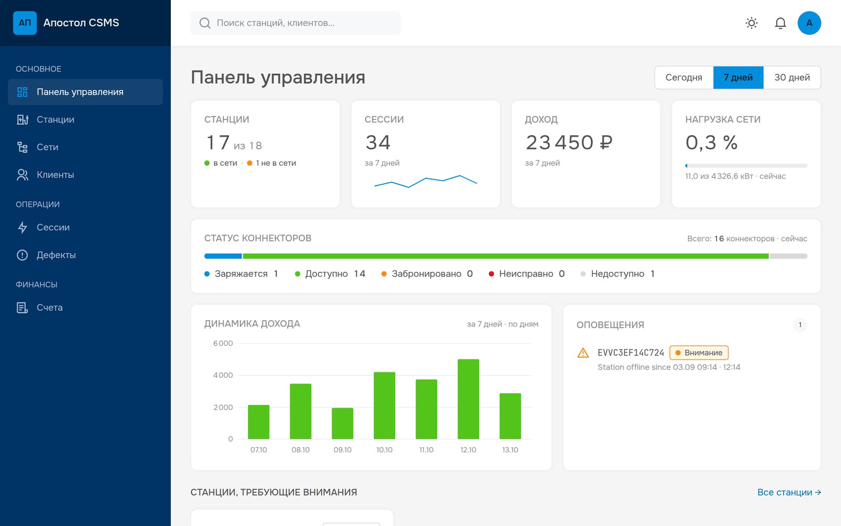Click the 12.10 revenue bar
Screen dimensions: 841x526
click(x=468, y=399)
